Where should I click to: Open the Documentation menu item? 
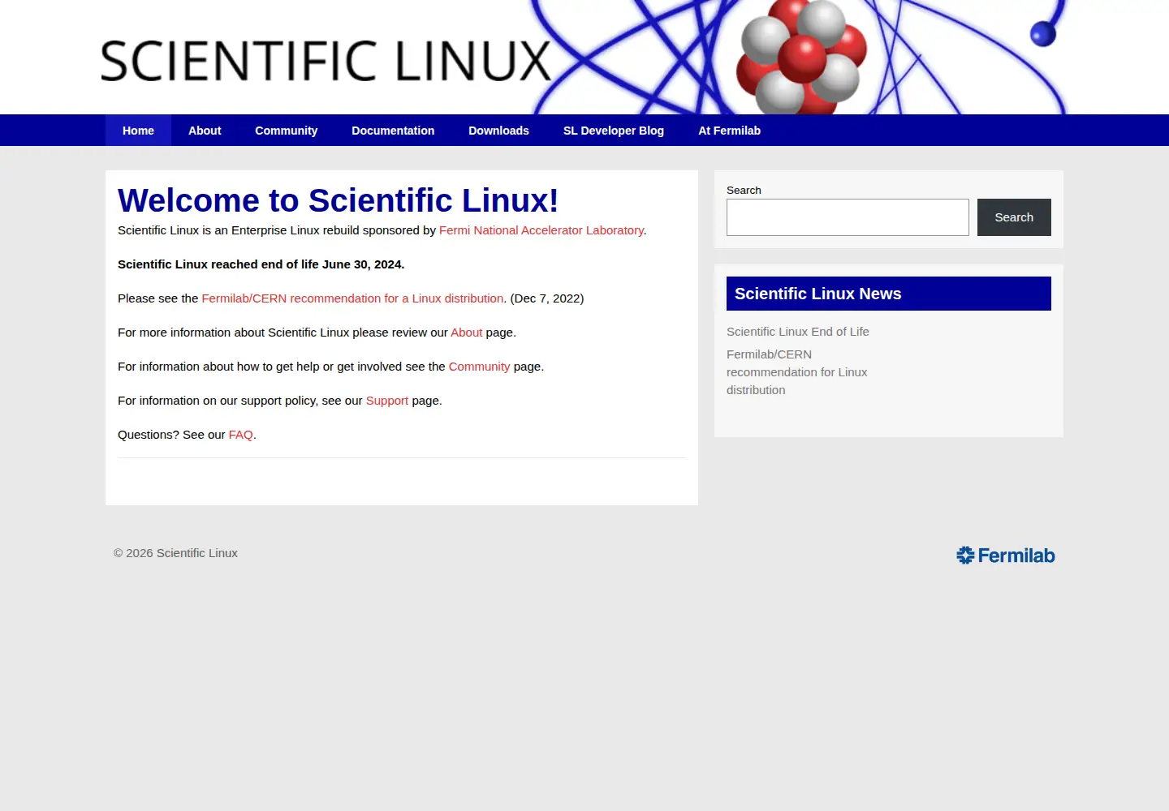(x=393, y=131)
